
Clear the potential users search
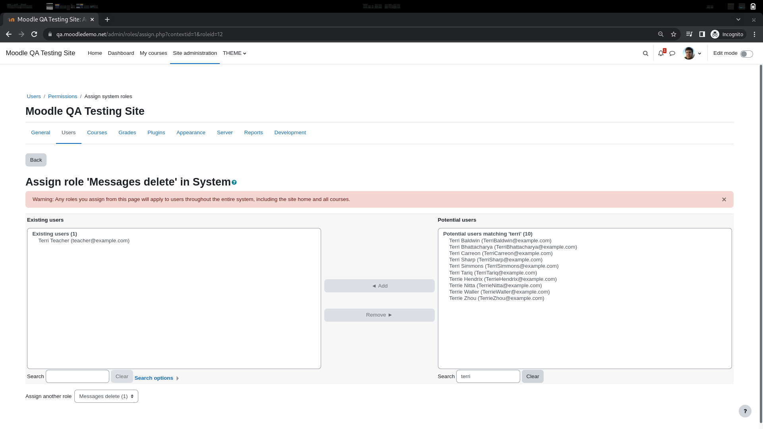click(x=533, y=377)
